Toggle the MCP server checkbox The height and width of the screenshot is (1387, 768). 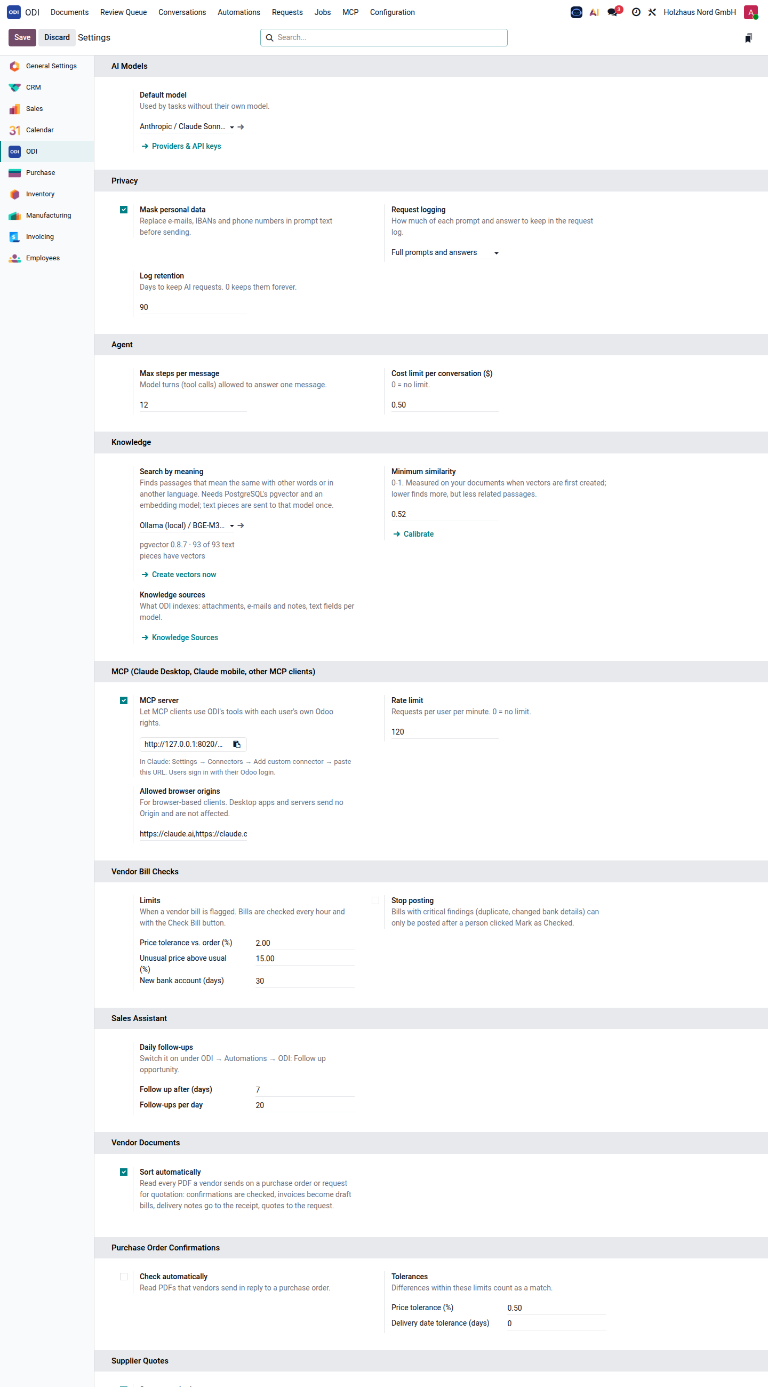[124, 700]
